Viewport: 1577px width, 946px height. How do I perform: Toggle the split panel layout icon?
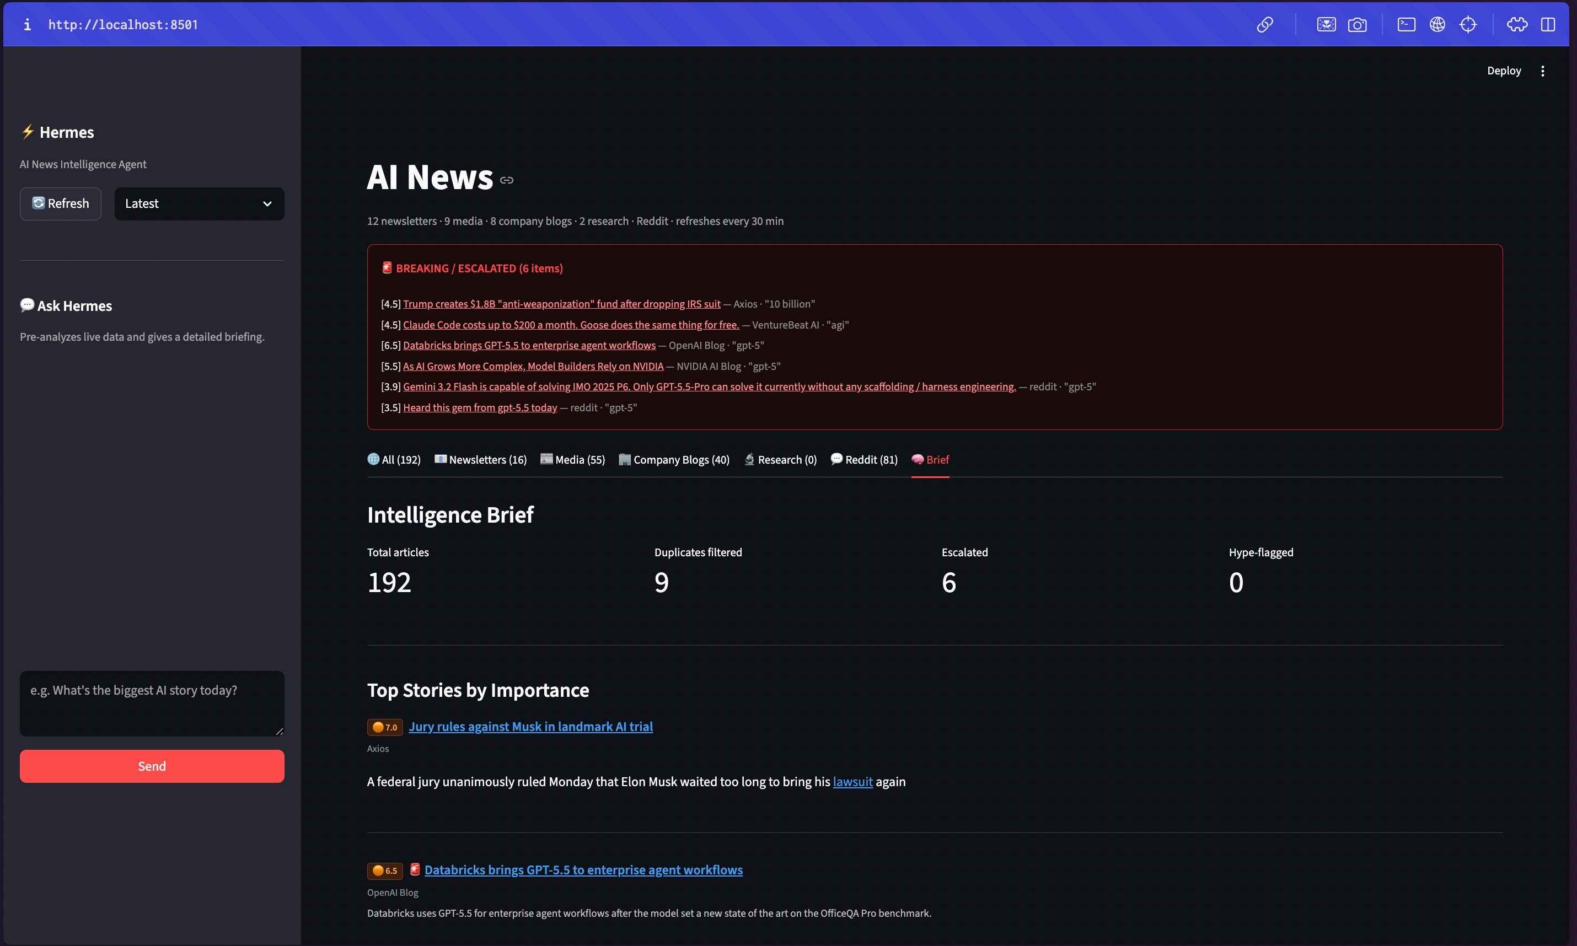point(1548,24)
